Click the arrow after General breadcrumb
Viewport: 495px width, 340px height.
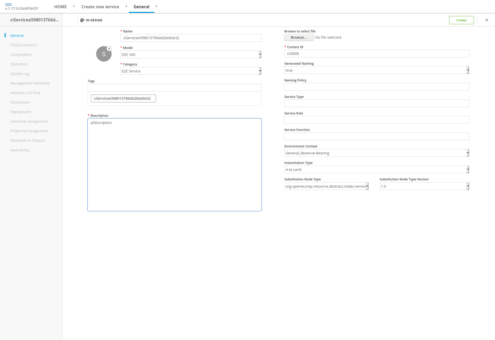coord(156,6)
